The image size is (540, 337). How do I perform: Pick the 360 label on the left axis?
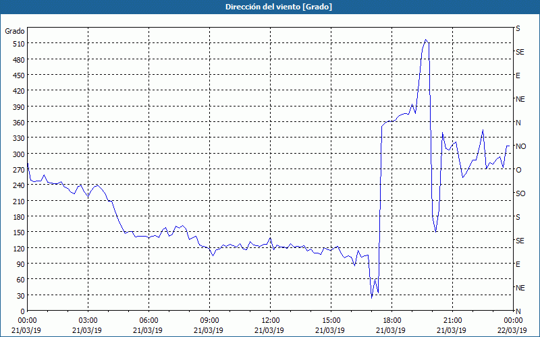click(x=19, y=123)
